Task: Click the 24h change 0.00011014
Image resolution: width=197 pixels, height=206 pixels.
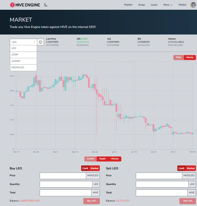Action: click(83, 42)
